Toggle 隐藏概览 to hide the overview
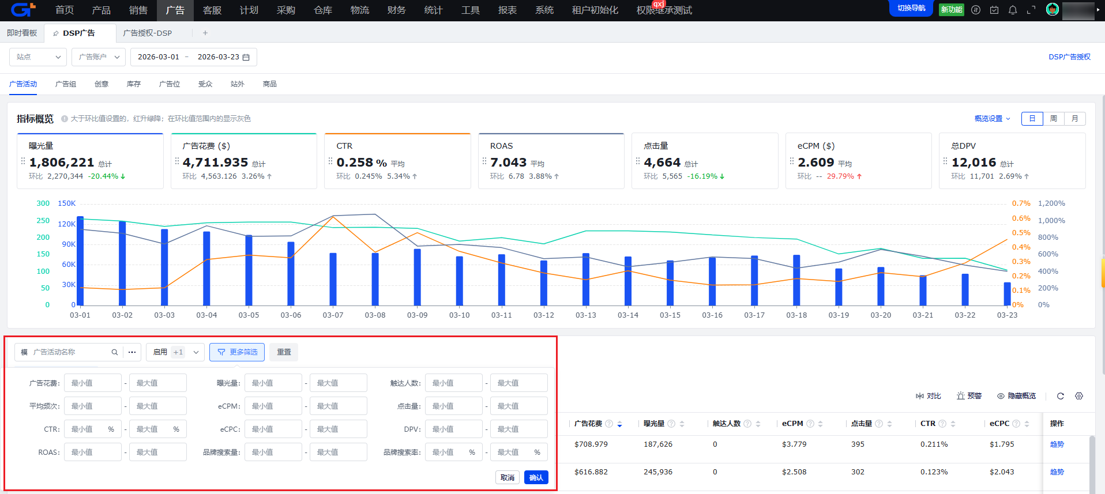The image size is (1105, 494). click(1016, 396)
